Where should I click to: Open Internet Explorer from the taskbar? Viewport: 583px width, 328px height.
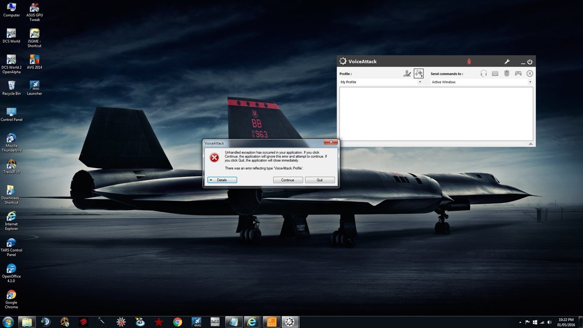[252, 322]
